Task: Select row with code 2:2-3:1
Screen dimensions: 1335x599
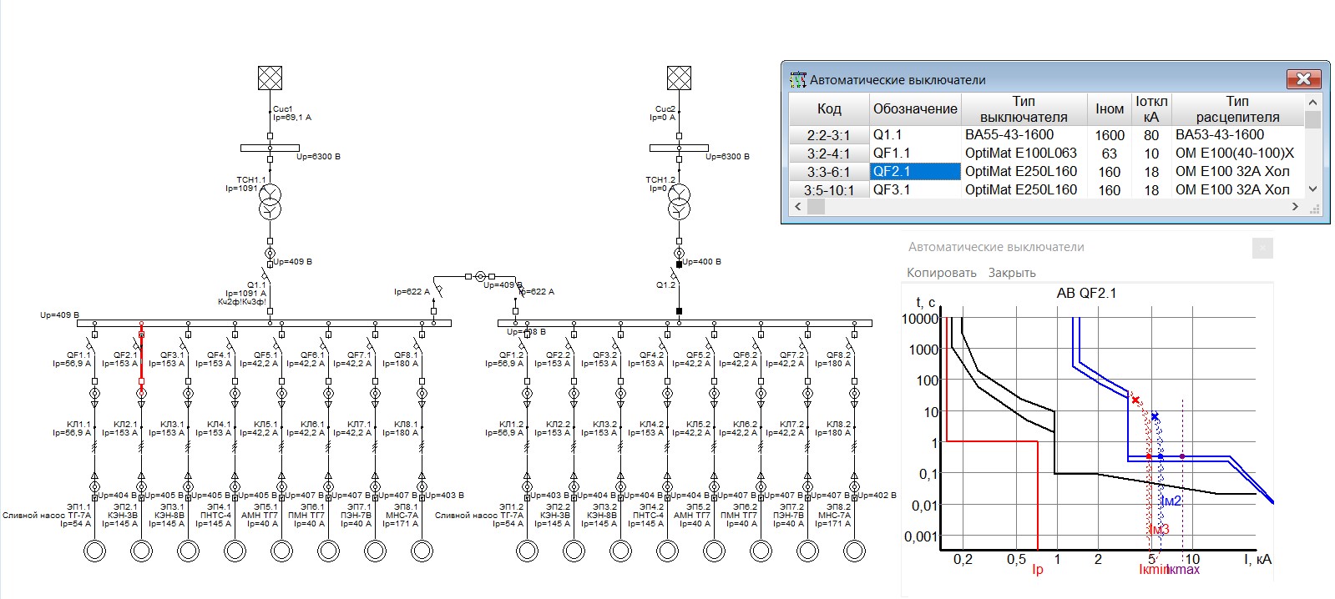Action: (1046, 134)
